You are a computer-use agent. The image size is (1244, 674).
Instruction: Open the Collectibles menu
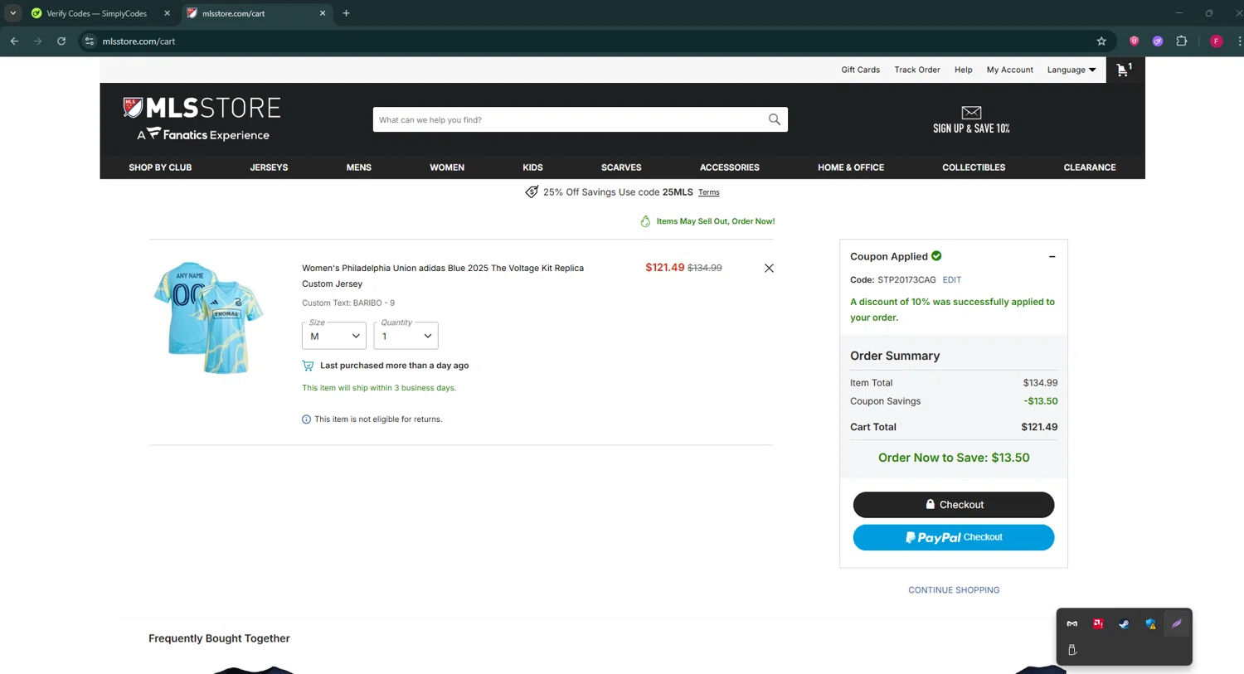(974, 167)
